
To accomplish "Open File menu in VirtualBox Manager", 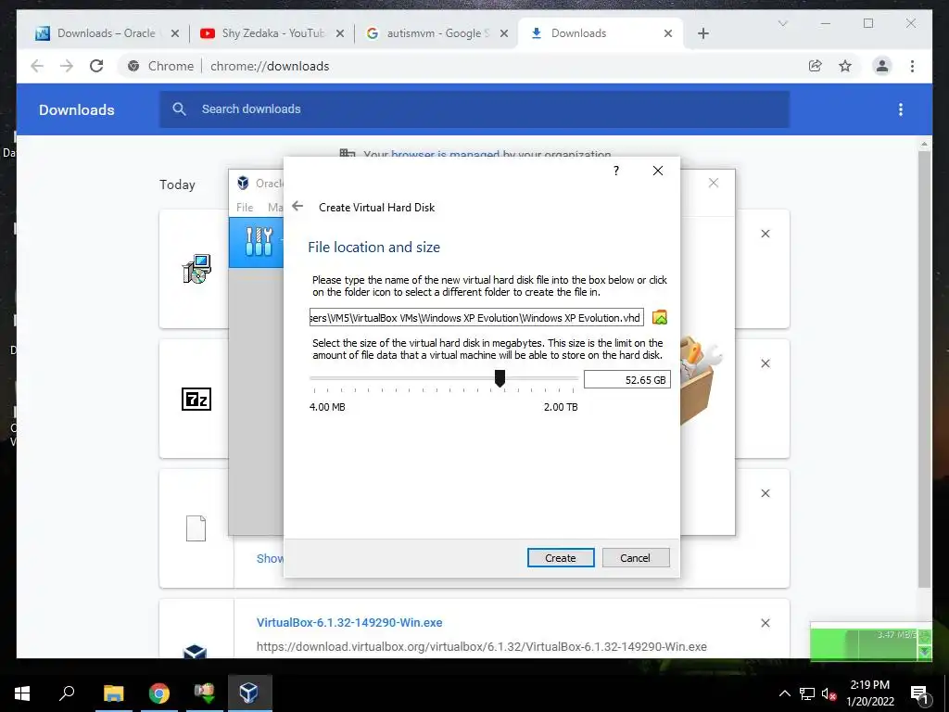I will (245, 207).
